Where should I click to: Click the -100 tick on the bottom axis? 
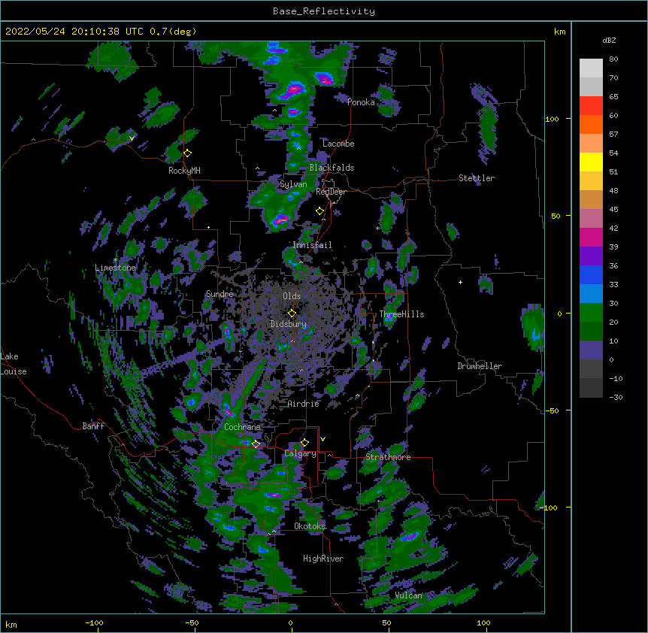click(x=94, y=622)
